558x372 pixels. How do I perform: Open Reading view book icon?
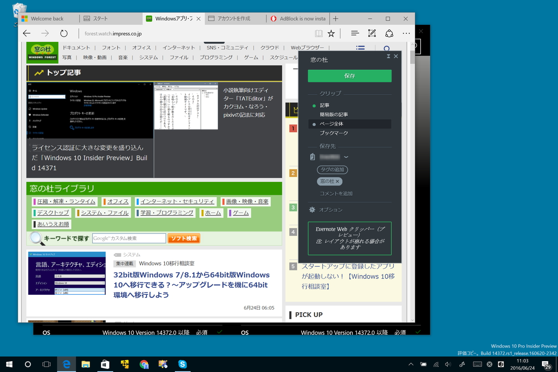[x=319, y=33]
